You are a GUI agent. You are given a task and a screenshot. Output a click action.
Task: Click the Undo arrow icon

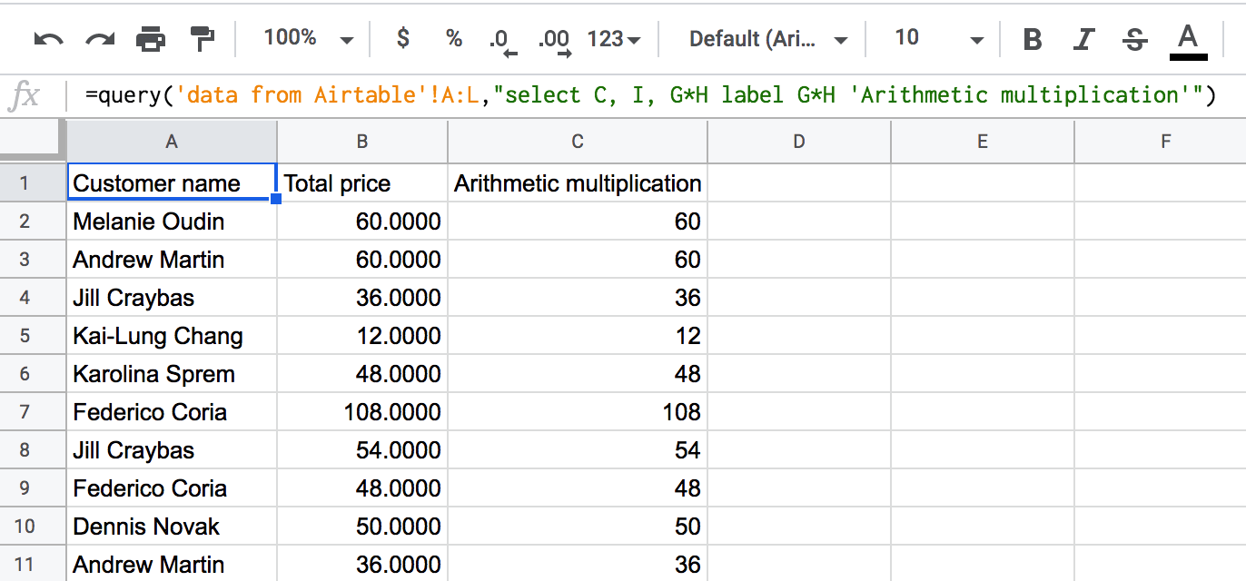point(48,39)
